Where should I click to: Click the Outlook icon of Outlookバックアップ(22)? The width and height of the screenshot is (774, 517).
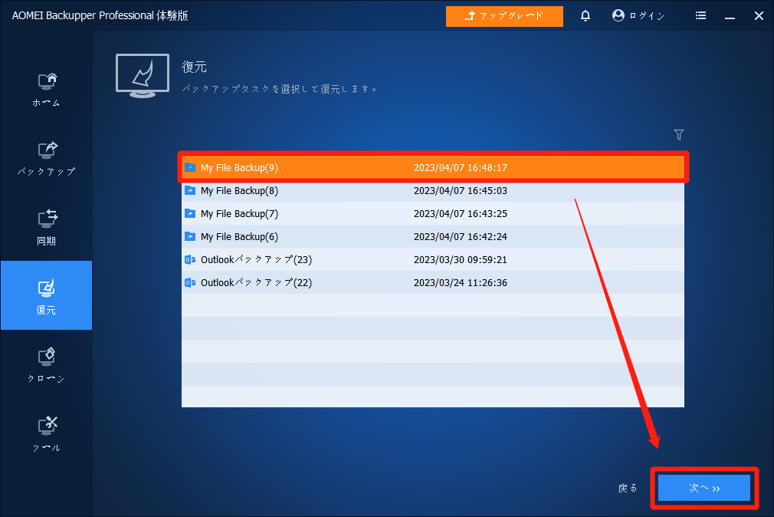(x=190, y=283)
